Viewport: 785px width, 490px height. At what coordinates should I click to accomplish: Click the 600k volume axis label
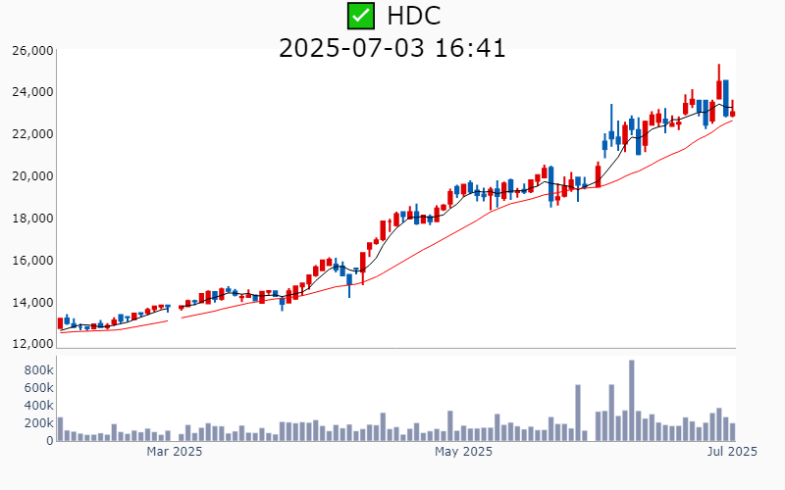[x=38, y=388]
